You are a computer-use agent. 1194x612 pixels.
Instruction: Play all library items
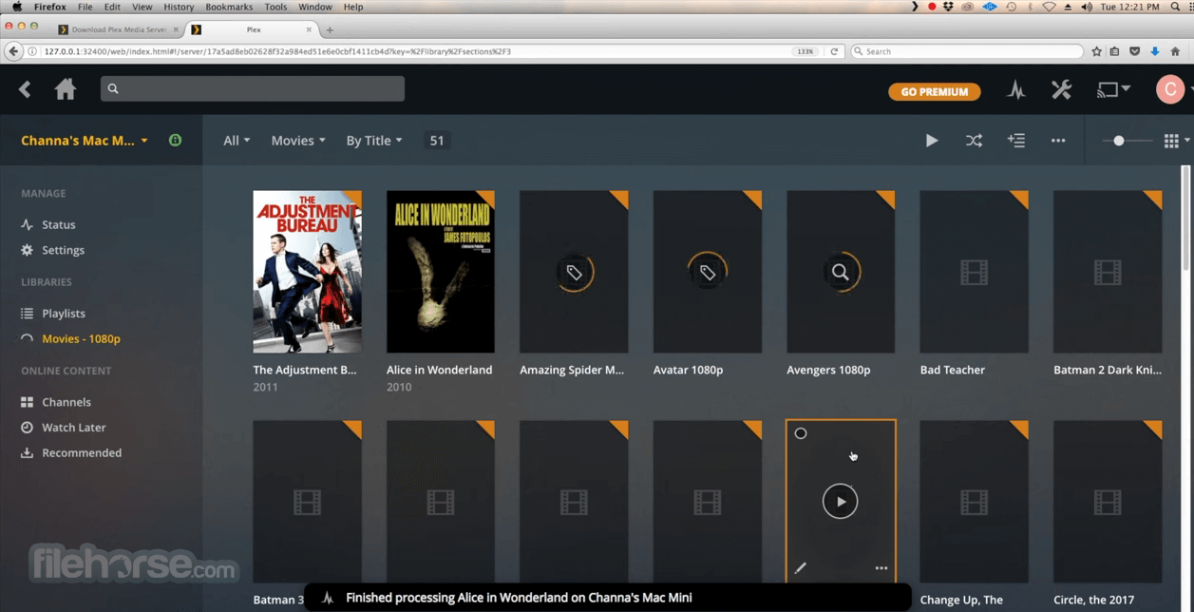pyautogui.click(x=932, y=141)
